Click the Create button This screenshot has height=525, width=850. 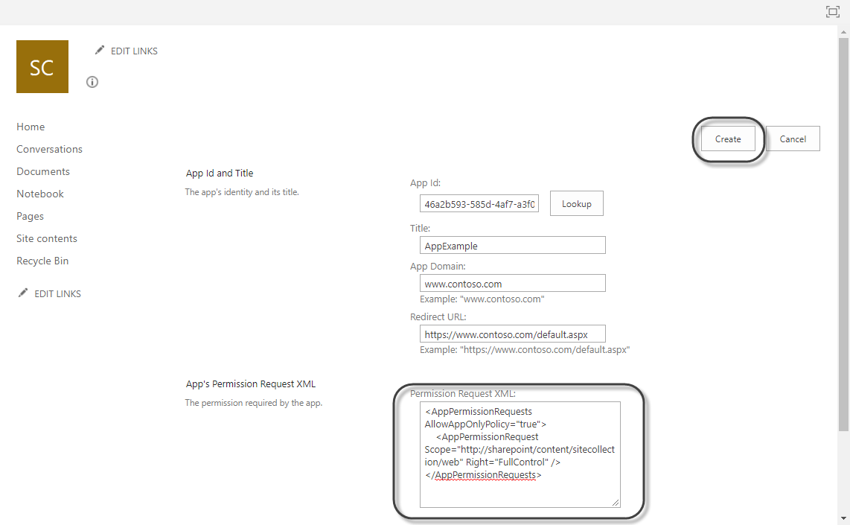pyautogui.click(x=728, y=139)
